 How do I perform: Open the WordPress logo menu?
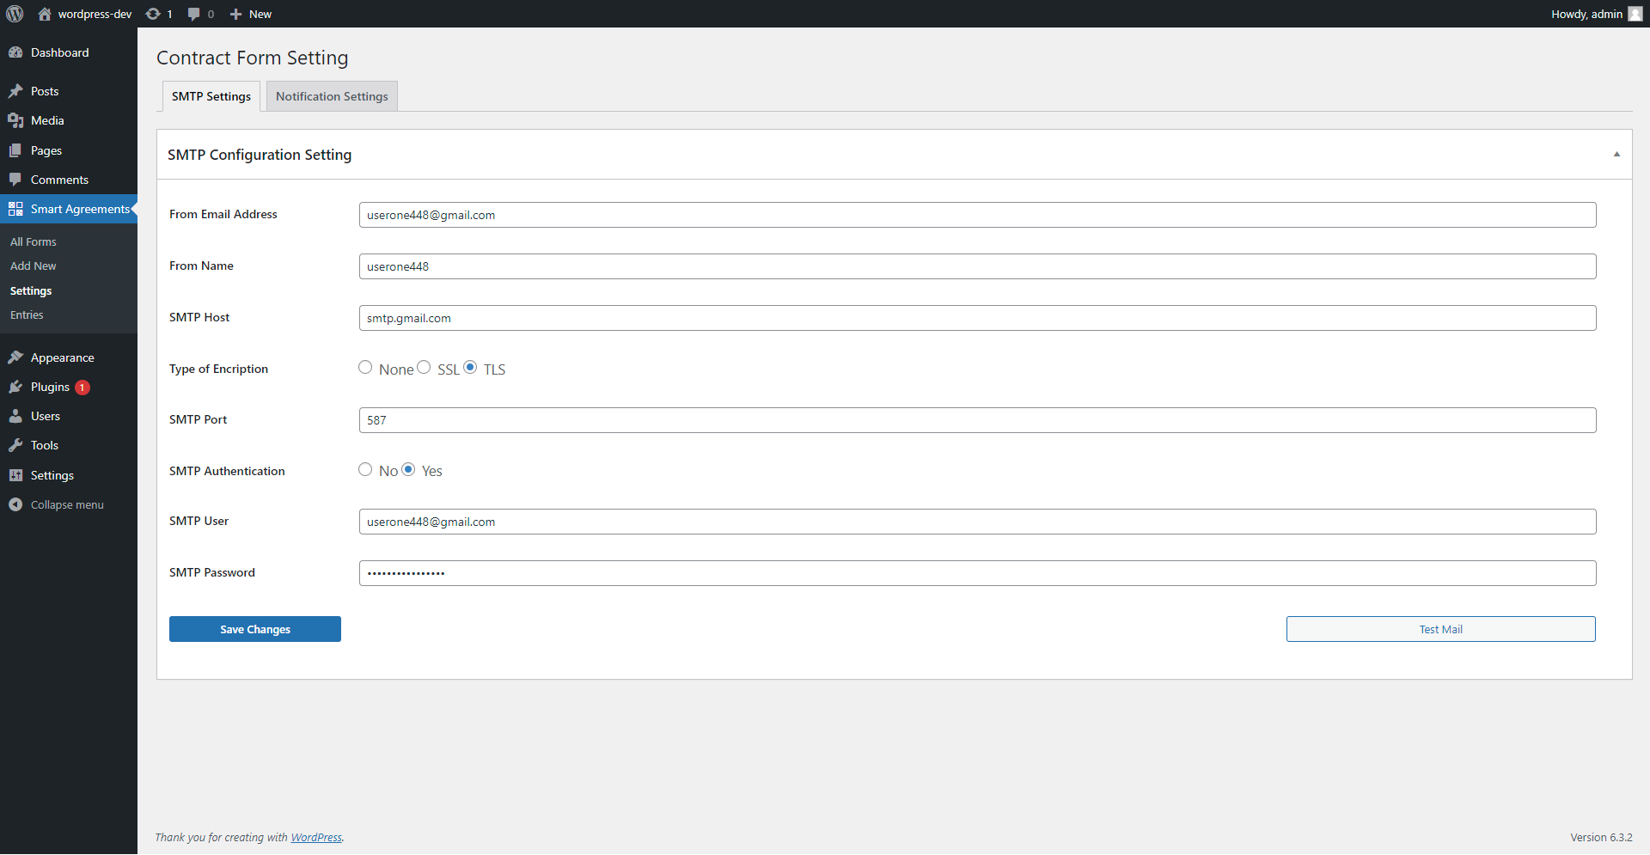pos(15,14)
